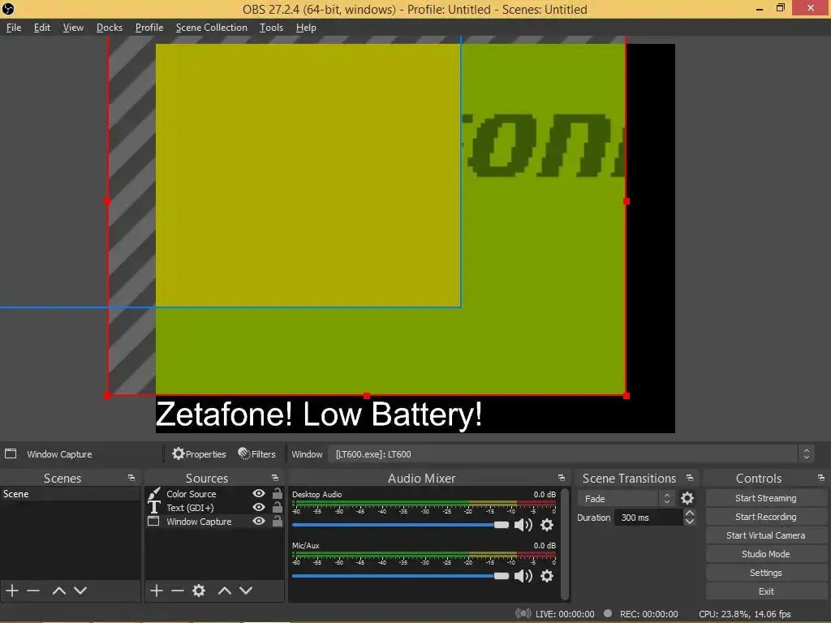This screenshot has height=623, width=831.
Task: Mute Mic/Aux speaker
Action: click(523, 576)
